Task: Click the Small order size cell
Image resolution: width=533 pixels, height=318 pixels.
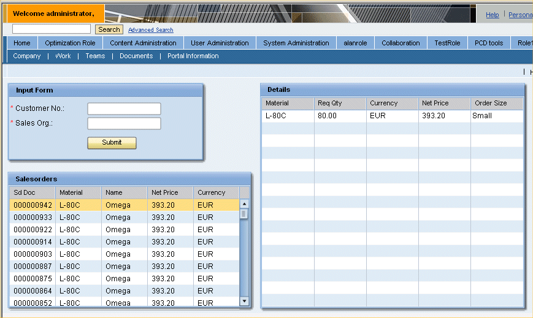Action: coord(497,116)
